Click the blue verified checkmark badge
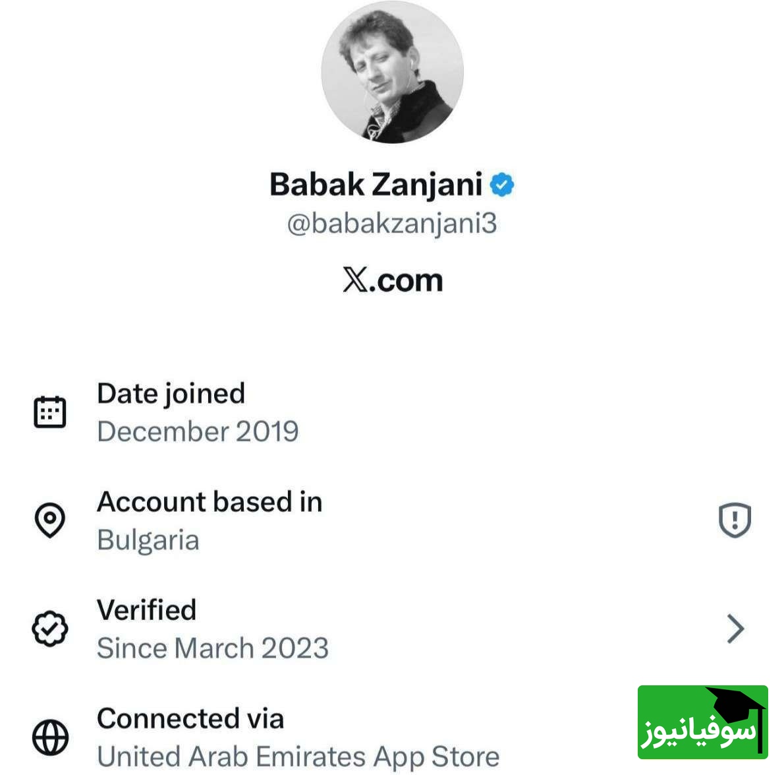Image resolution: width=784 pixels, height=775 pixels. pos(503,185)
